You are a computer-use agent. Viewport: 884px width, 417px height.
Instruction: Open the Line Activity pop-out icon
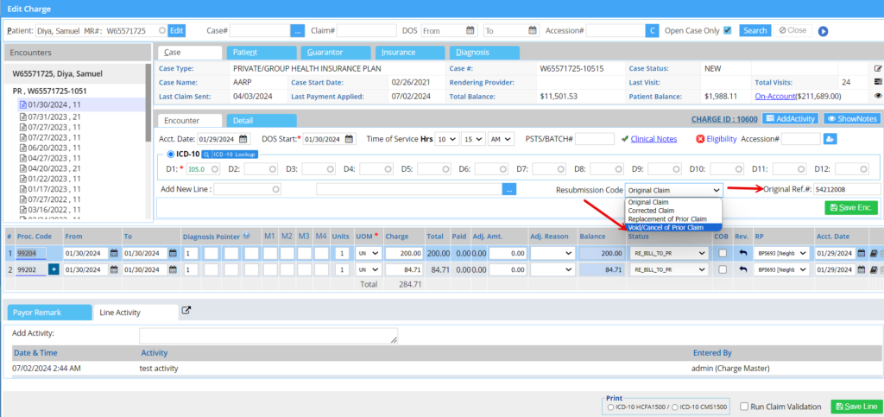(185, 311)
